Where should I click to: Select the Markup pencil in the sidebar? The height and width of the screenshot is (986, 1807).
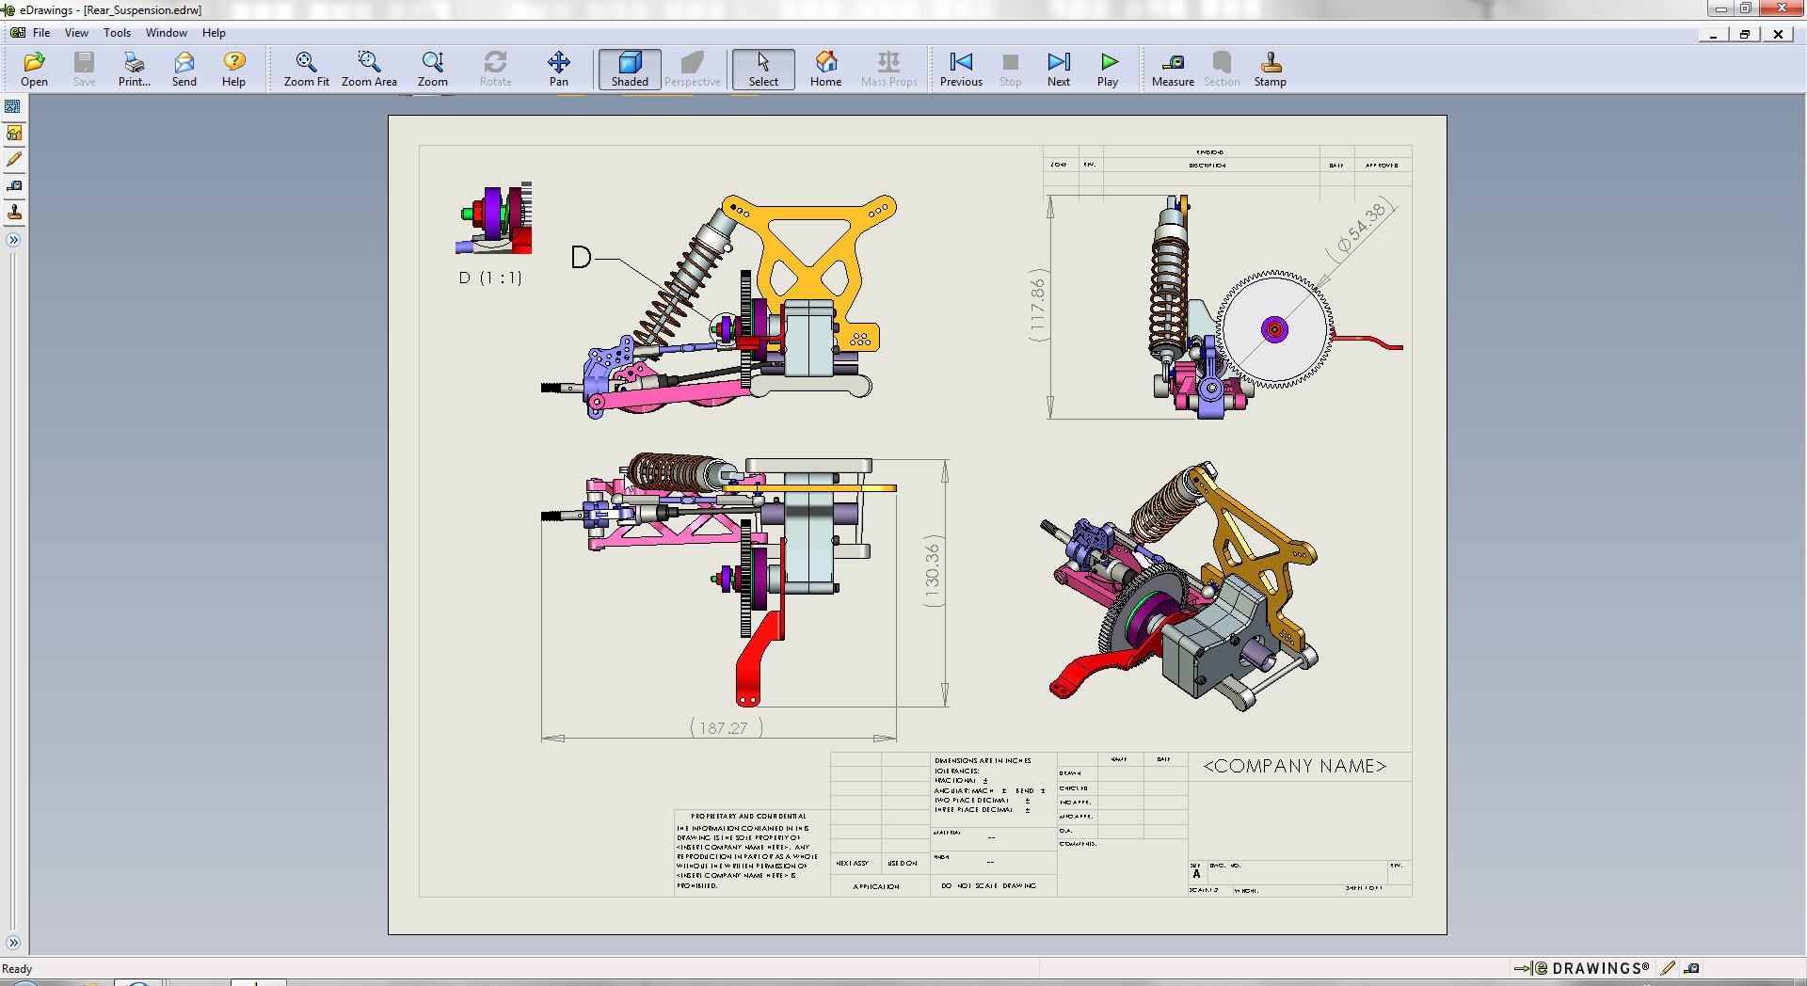click(x=14, y=159)
